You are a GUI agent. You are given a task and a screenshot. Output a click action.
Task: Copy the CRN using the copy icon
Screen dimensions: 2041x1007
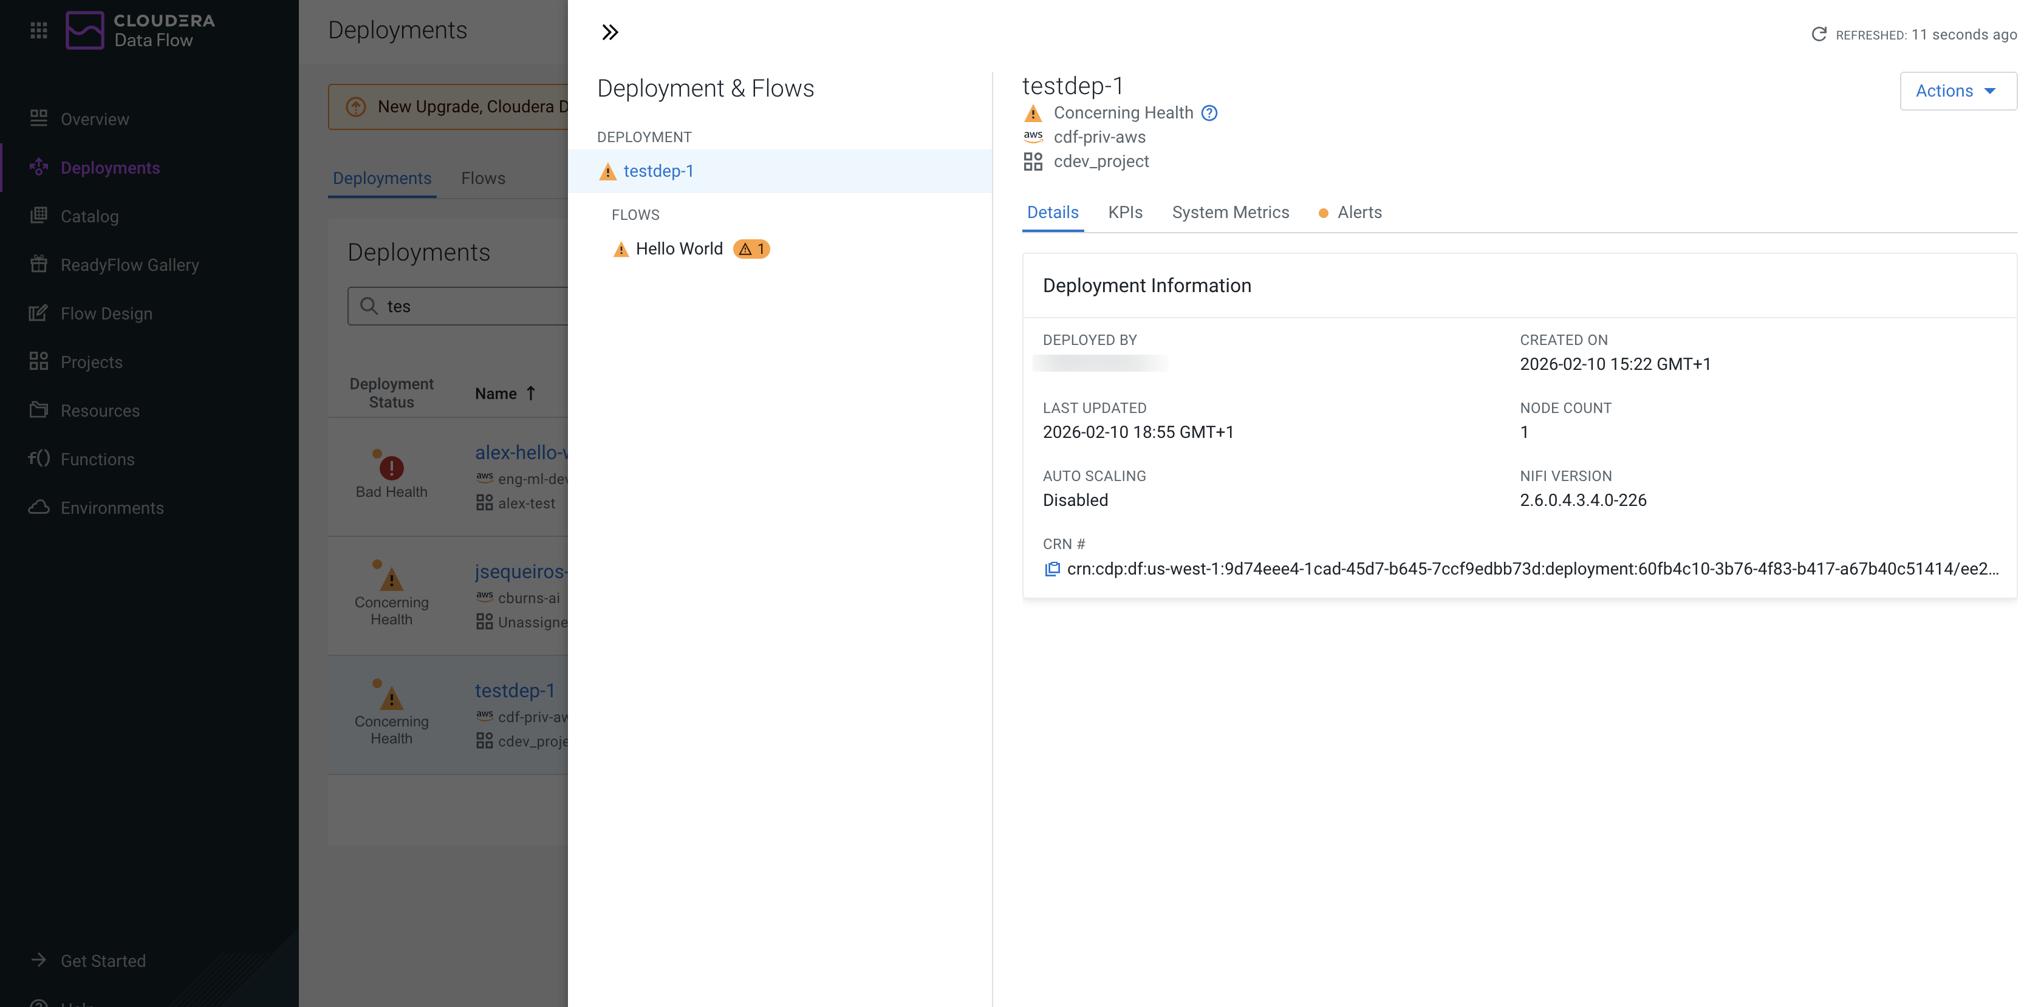click(1051, 569)
